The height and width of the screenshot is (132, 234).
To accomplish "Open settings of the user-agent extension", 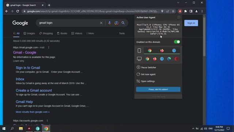I will 146,81.
